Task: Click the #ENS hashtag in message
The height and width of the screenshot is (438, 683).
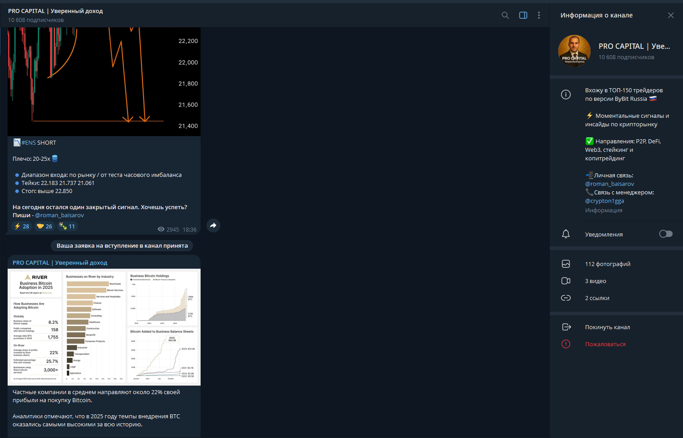Action: [29, 142]
